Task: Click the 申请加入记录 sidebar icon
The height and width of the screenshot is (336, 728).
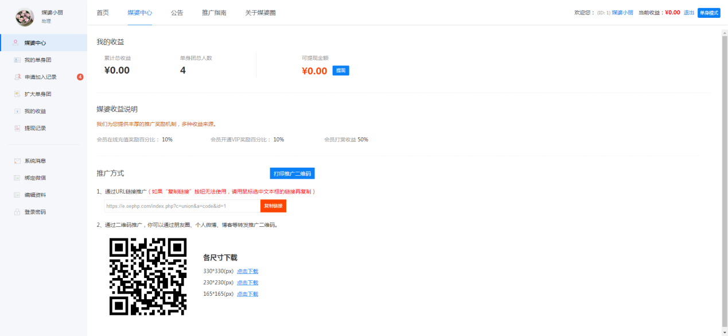Action: 17,77
